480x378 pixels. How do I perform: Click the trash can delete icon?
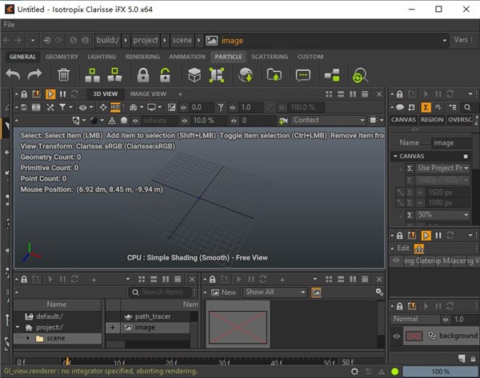coord(63,75)
